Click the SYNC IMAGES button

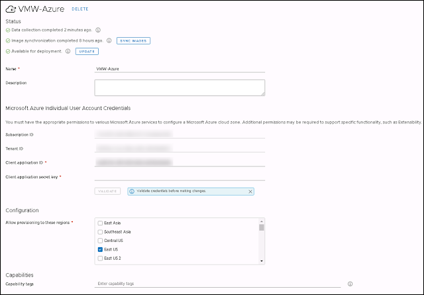(133, 40)
